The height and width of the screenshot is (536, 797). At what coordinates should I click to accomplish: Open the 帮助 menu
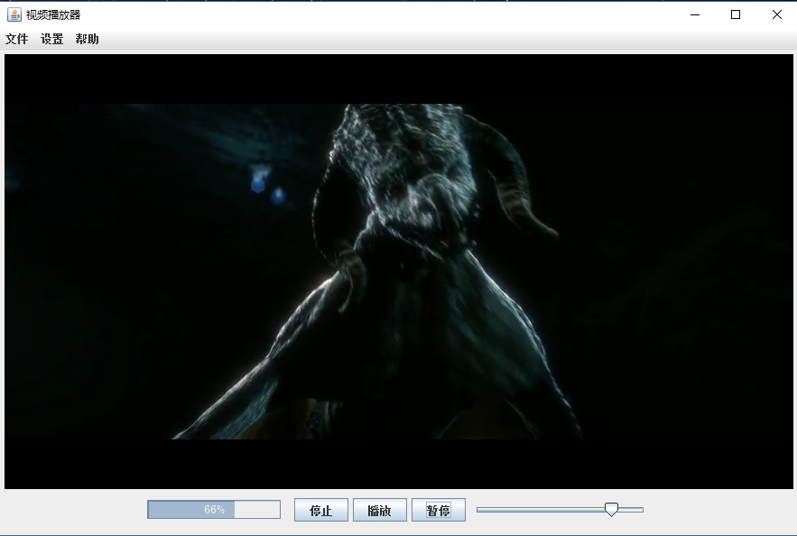pos(88,39)
